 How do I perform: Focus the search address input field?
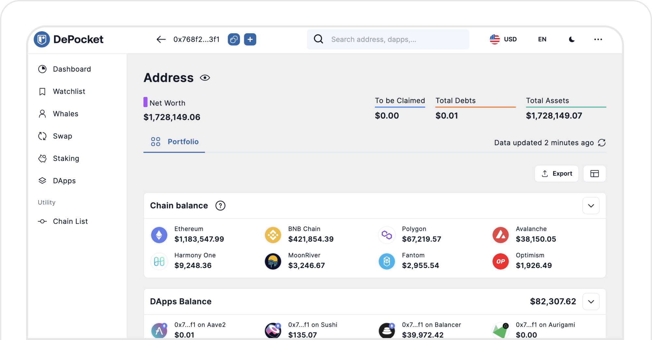pos(388,39)
